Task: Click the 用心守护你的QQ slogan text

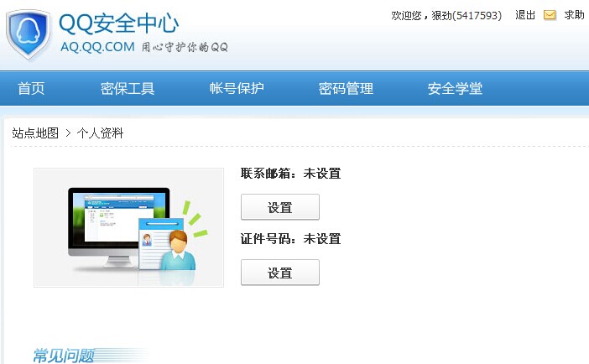Action: click(x=185, y=47)
